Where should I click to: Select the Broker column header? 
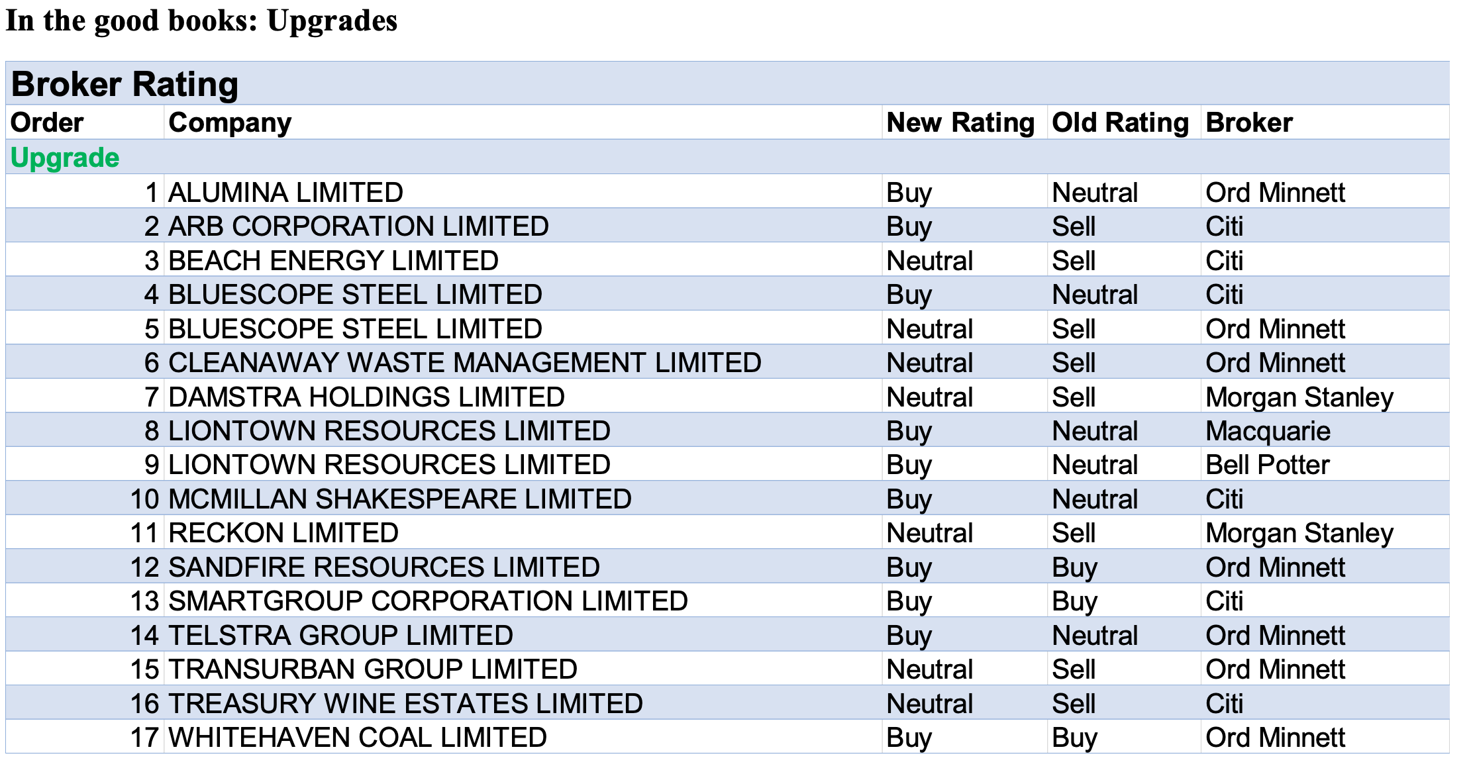(1249, 122)
